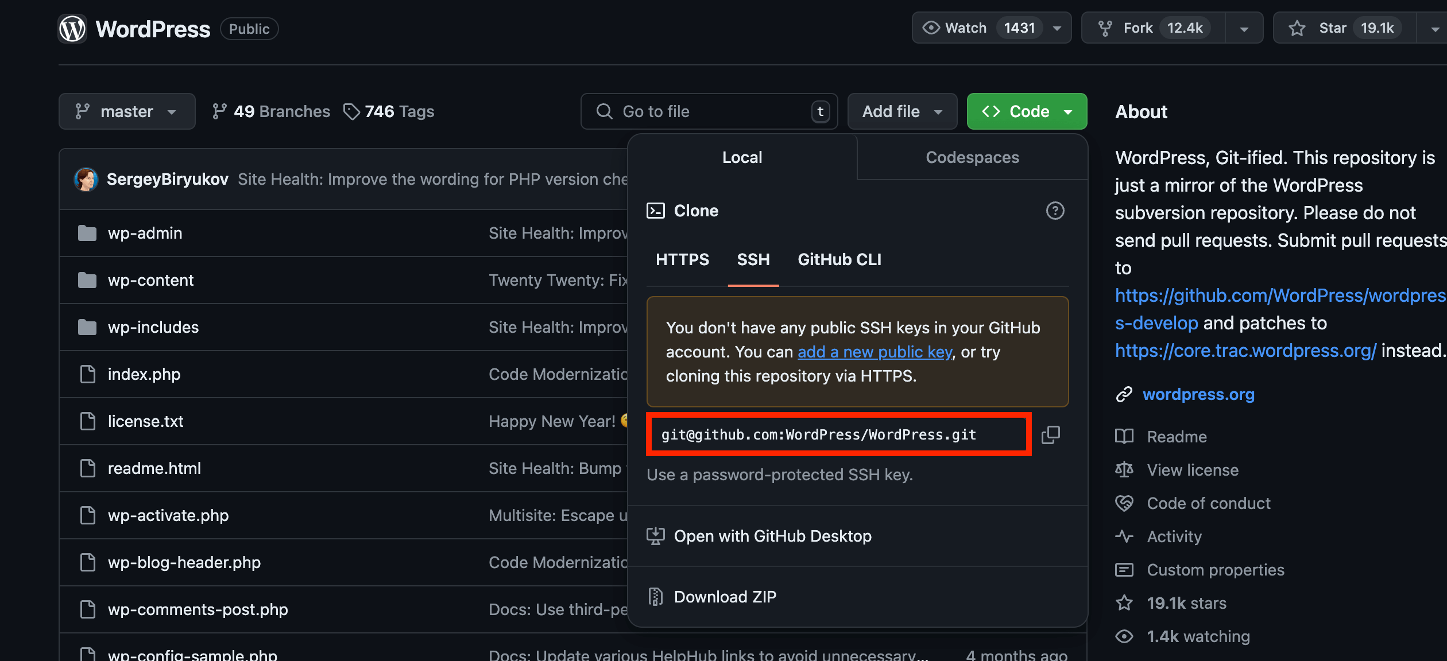Open the Add file dropdown
This screenshot has height=661, width=1447.
point(902,111)
